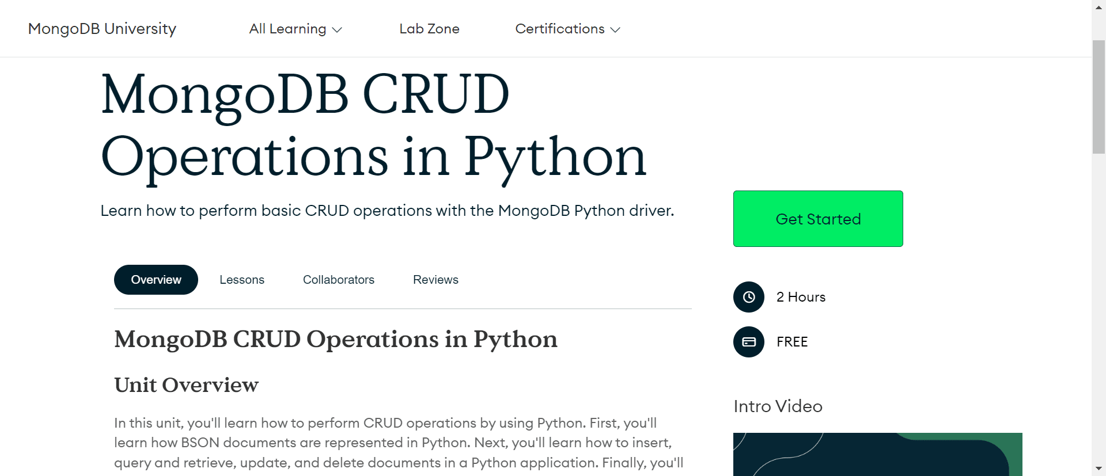Open the Lab Zone menu item
This screenshot has width=1106, height=476.
coord(429,29)
